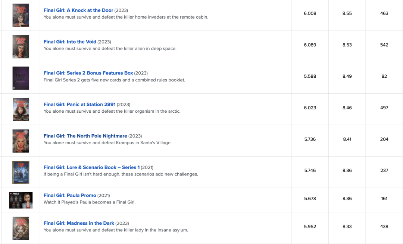Click Into the Void box cover thumbnail

[x=21, y=46]
